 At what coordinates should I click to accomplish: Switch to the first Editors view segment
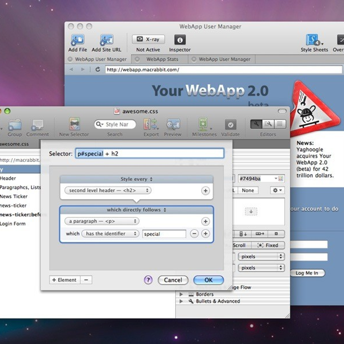256,124
